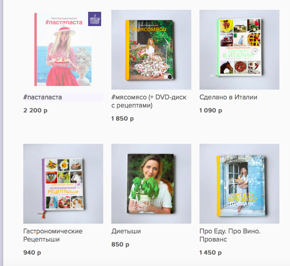Viewport: 290px width, 266px height.
Task: Open the #мясомясо book cover thumbnail
Action: click(151, 50)
